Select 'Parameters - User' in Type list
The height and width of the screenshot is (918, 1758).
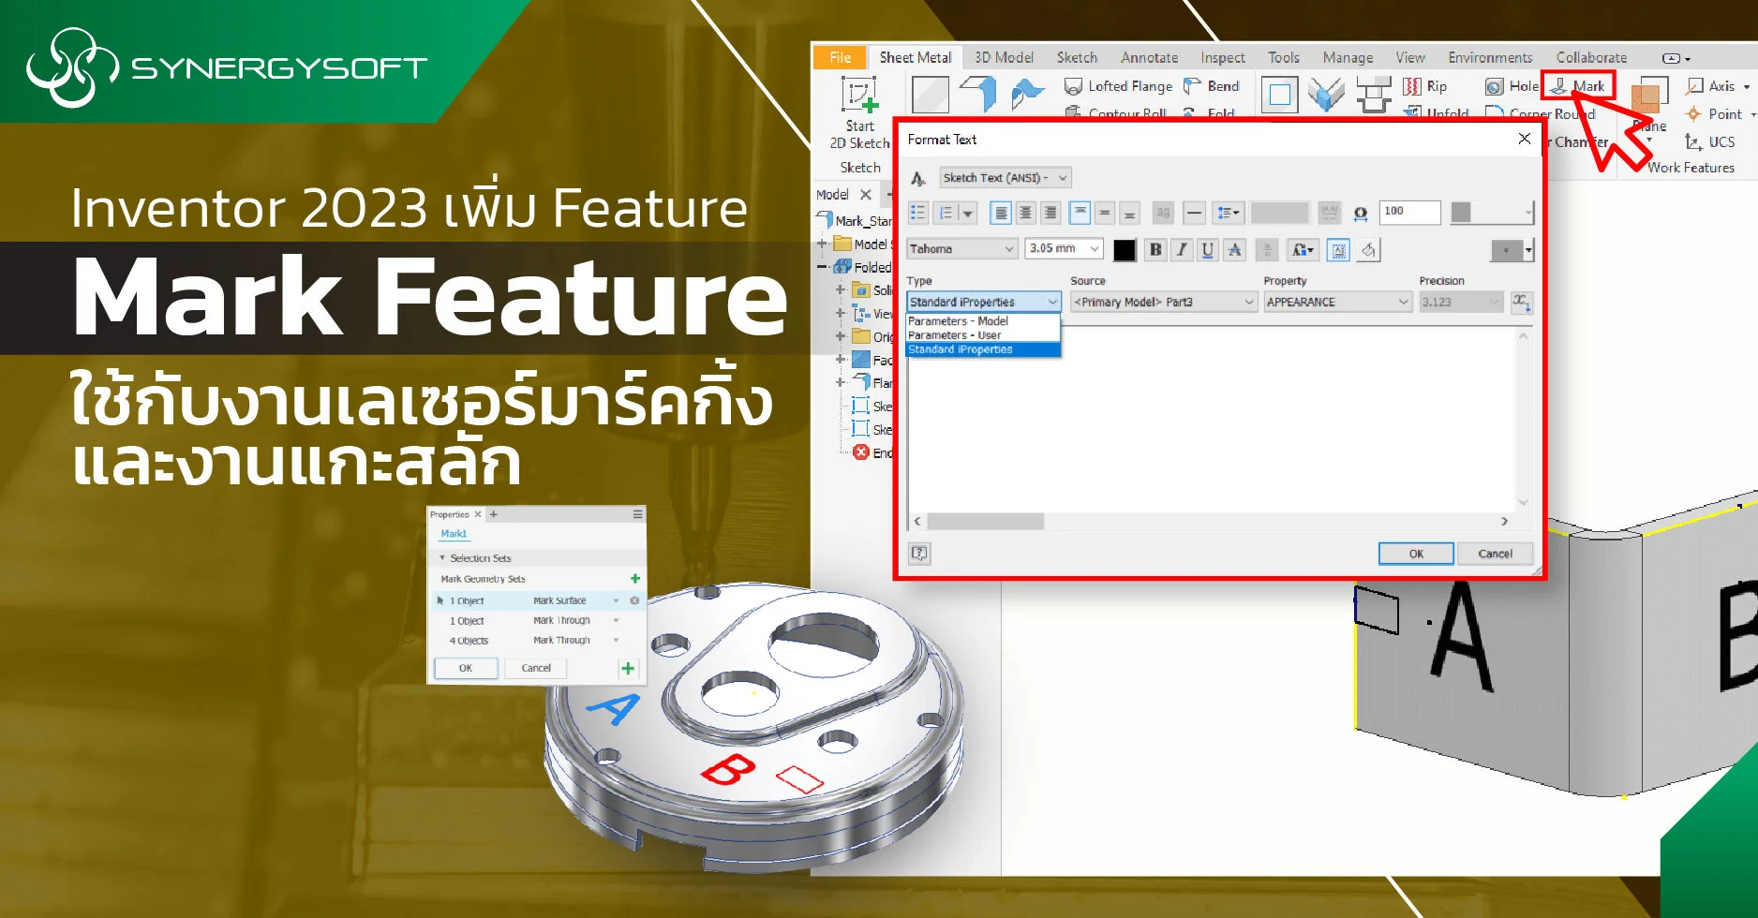[955, 335]
